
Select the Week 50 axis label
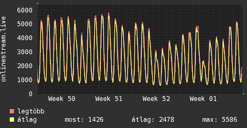coord(62,99)
